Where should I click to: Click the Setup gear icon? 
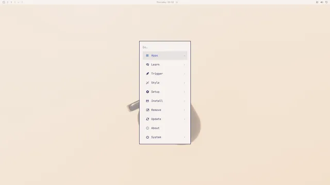147,91
